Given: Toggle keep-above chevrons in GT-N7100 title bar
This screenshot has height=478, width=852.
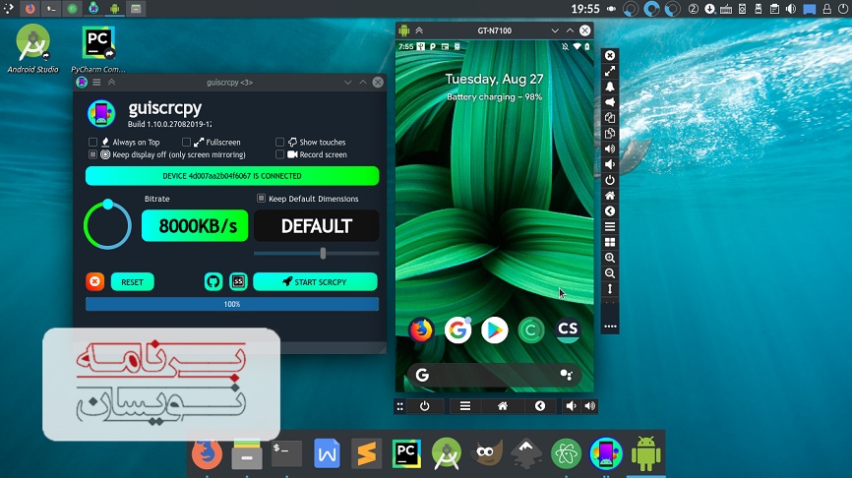Looking at the screenshot, I should pyautogui.click(x=419, y=30).
